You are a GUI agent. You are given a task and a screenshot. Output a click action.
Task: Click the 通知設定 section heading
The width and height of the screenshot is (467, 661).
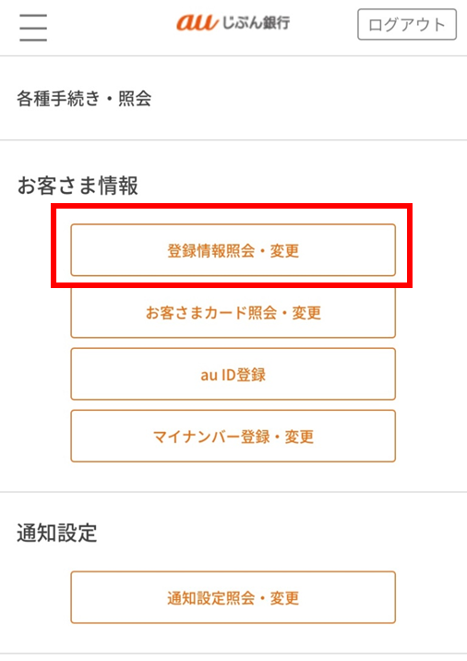(57, 533)
